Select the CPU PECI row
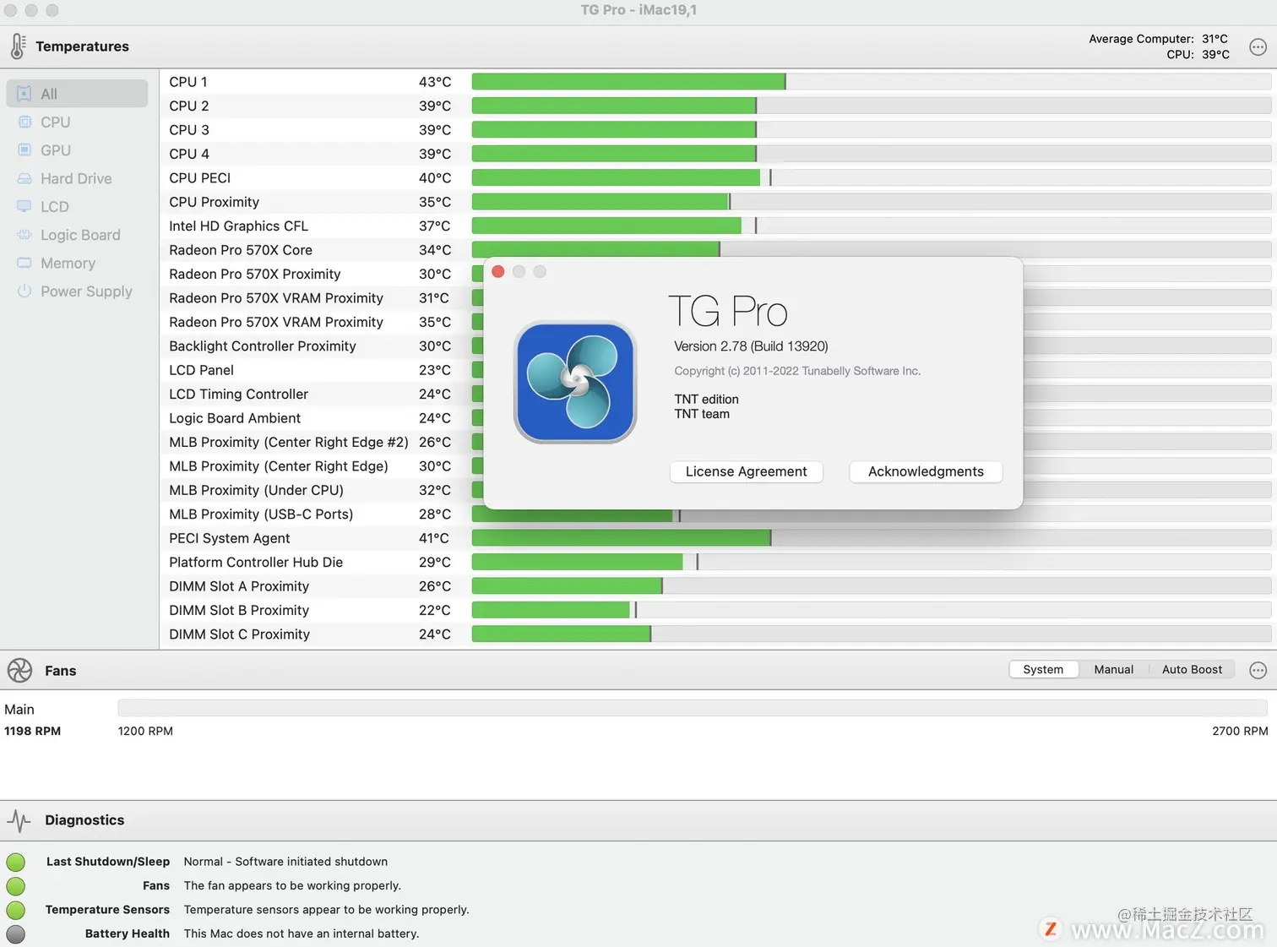 point(718,178)
